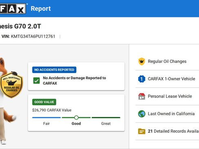
Task: Click the globe icon for Last Owned
Action: 142,114
